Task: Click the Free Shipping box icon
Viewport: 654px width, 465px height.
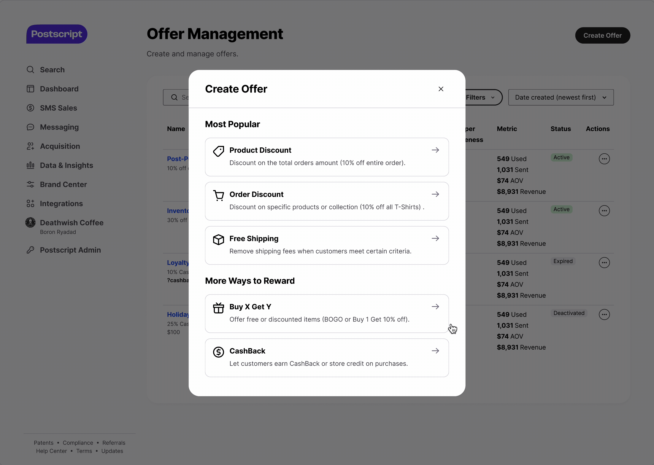Action: 218,240
